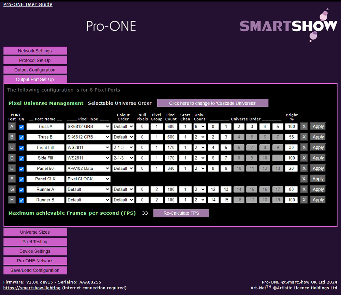Open Pixel Type dropdown for Truss A
This screenshot has height=295, width=341.
click(x=88, y=127)
